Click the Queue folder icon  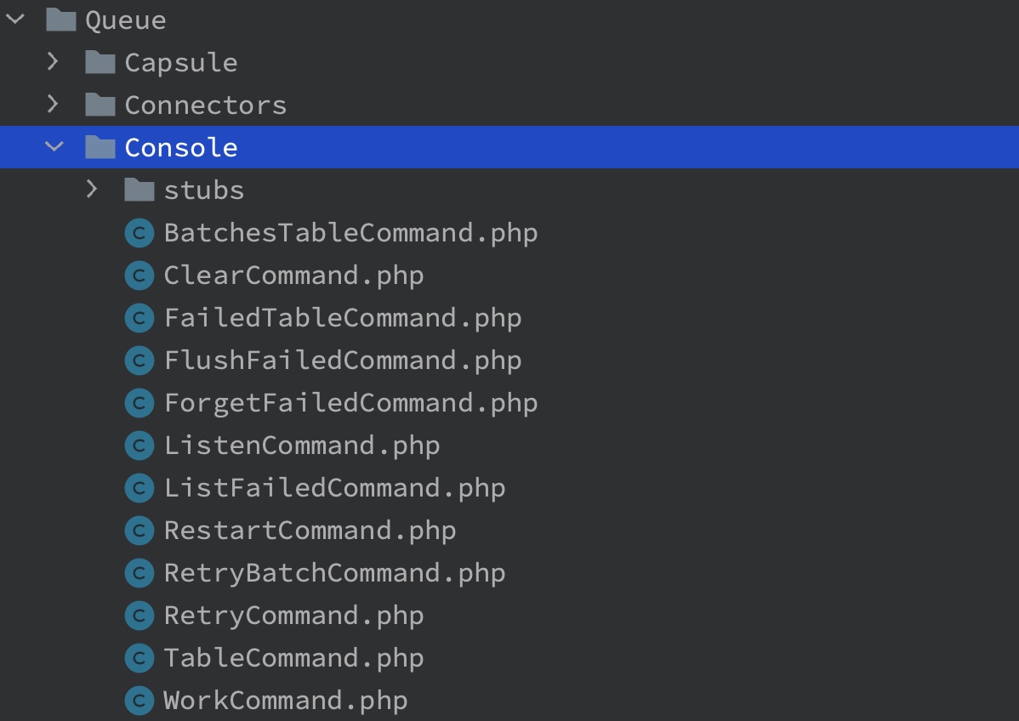[x=61, y=20]
